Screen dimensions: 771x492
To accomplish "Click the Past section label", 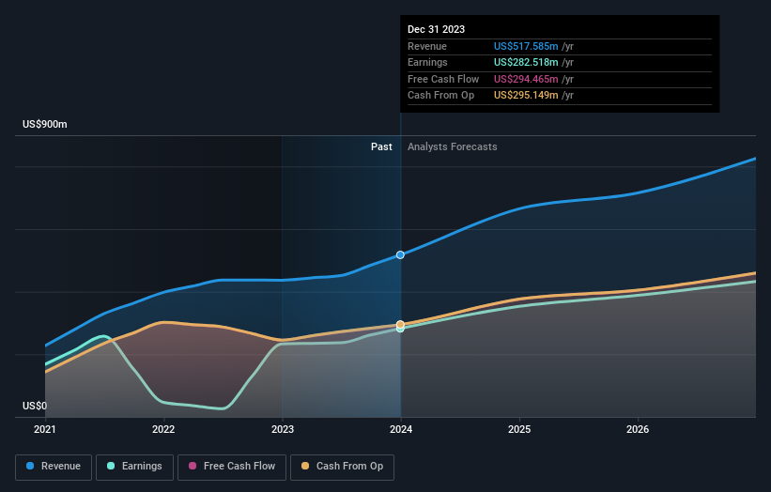I will pos(381,146).
